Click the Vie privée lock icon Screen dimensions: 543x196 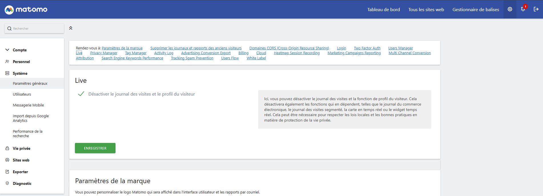point(7,148)
